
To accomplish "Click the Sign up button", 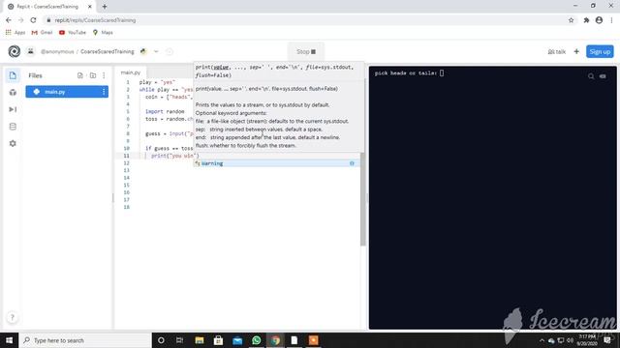I will point(600,51).
